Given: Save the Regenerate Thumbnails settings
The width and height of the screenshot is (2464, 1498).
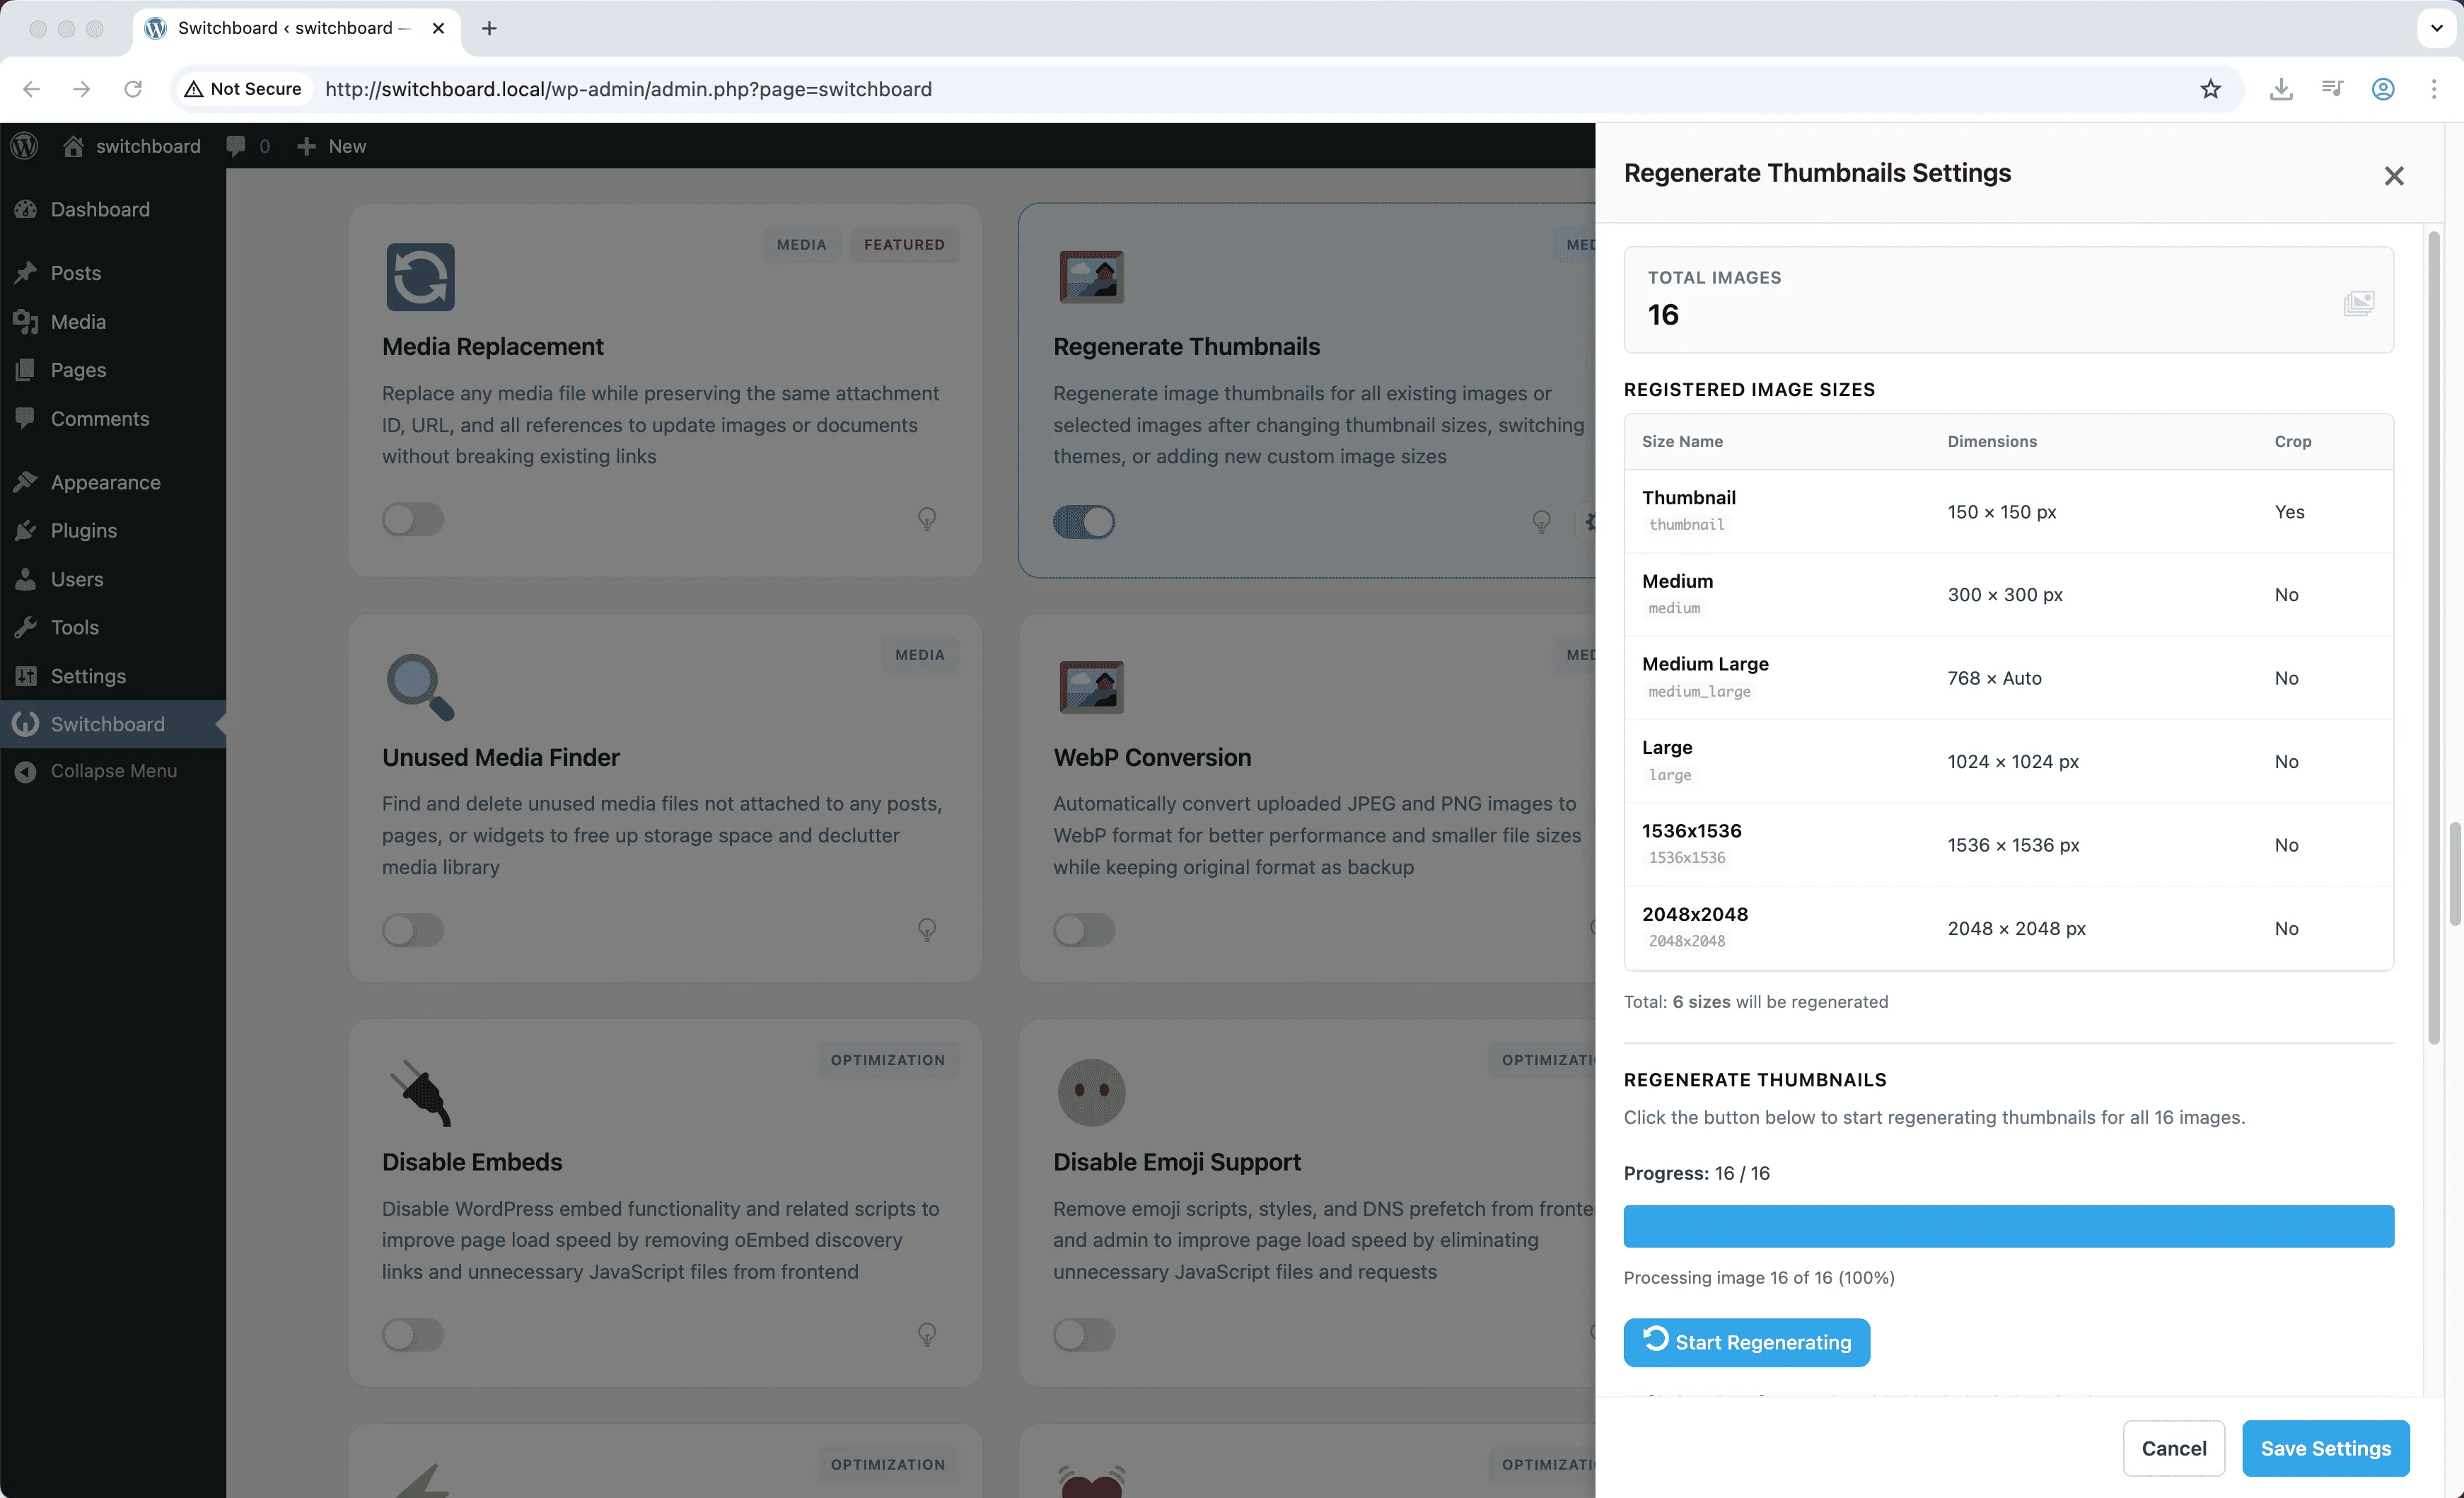Looking at the screenshot, I should point(2325,1448).
